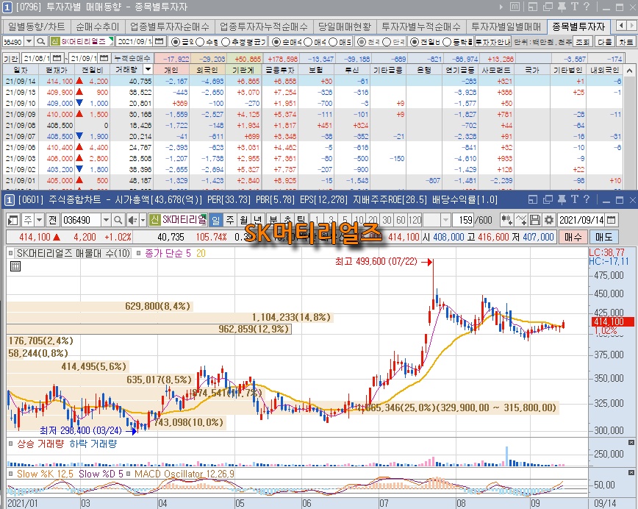Switch to 순매수추이 tab
Image resolution: width=638 pixels, height=509 pixels.
98,27
